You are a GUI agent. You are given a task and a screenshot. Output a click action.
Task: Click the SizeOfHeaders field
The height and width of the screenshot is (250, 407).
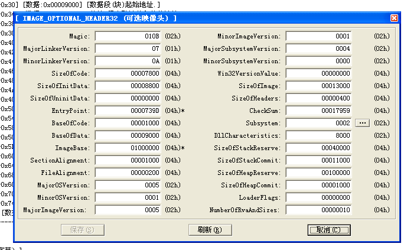[x=319, y=98]
